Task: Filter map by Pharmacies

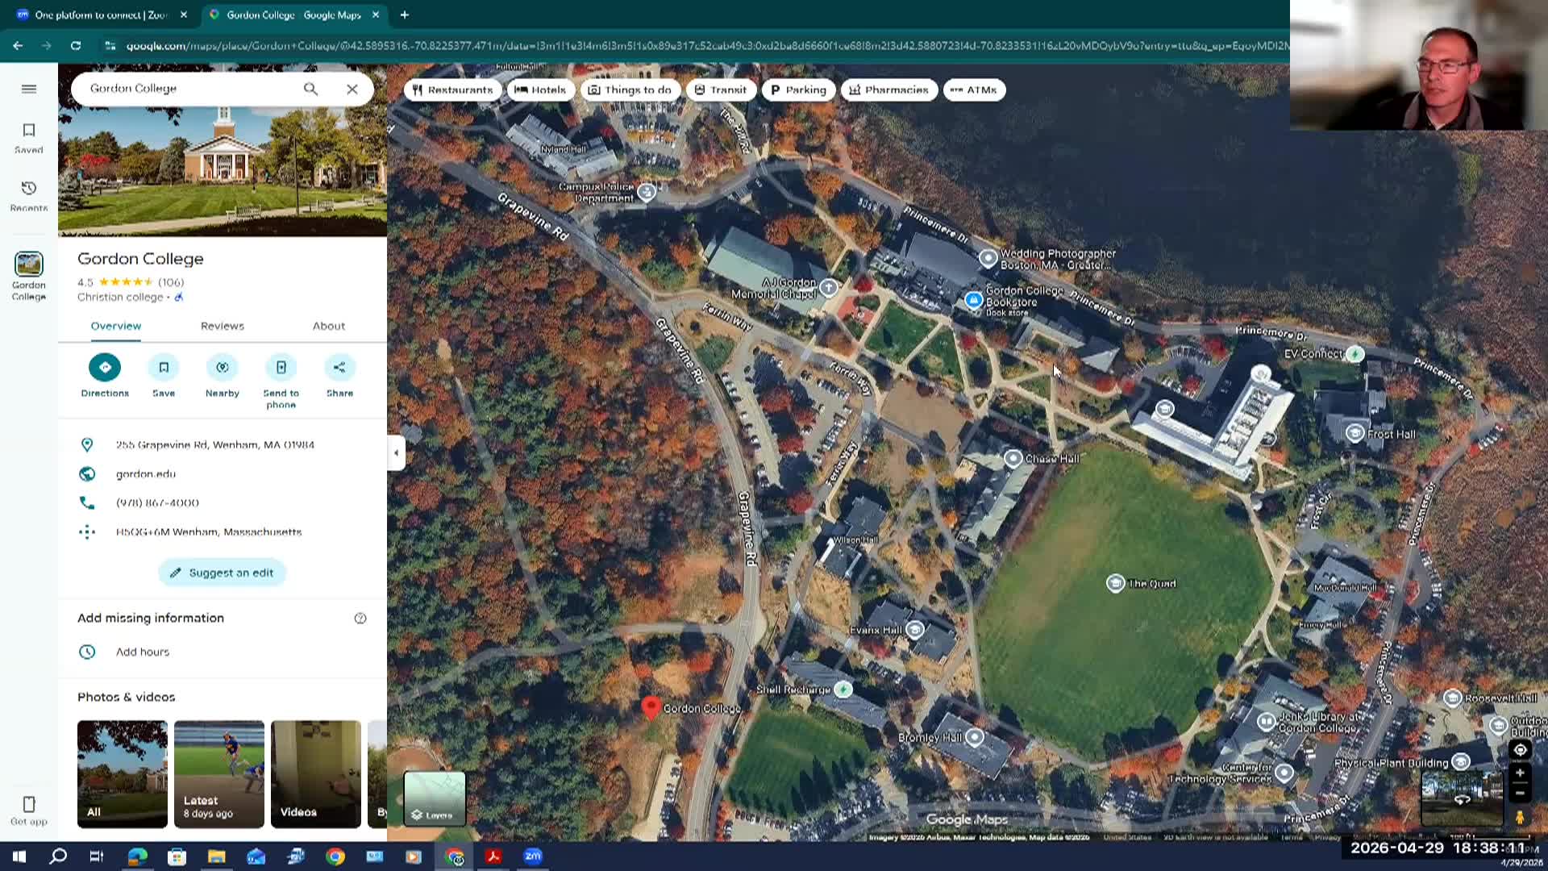Action: [888, 90]
